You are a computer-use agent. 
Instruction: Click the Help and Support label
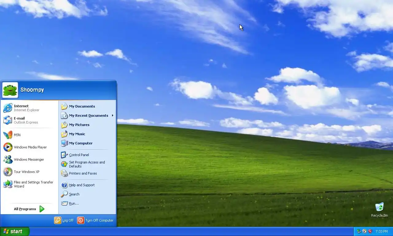tap(82, 185)
